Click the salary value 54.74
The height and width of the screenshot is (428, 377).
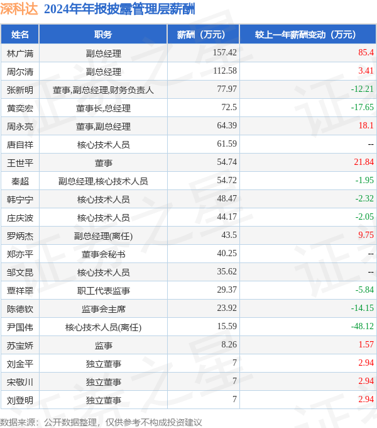tap(227, 162)
